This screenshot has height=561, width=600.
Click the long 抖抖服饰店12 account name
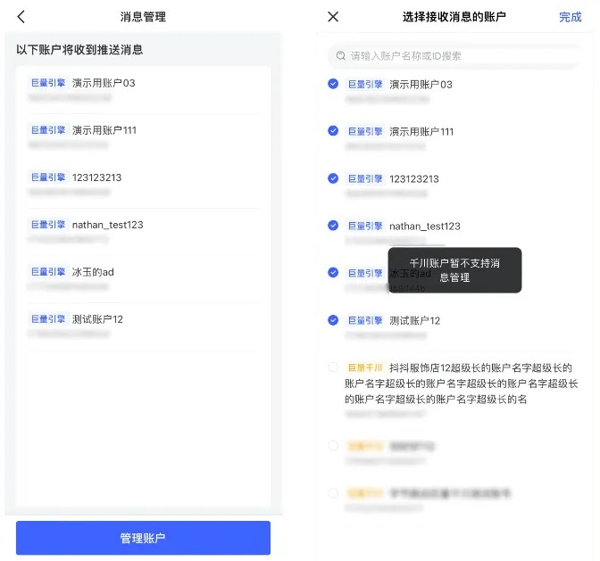pos(461,384)
